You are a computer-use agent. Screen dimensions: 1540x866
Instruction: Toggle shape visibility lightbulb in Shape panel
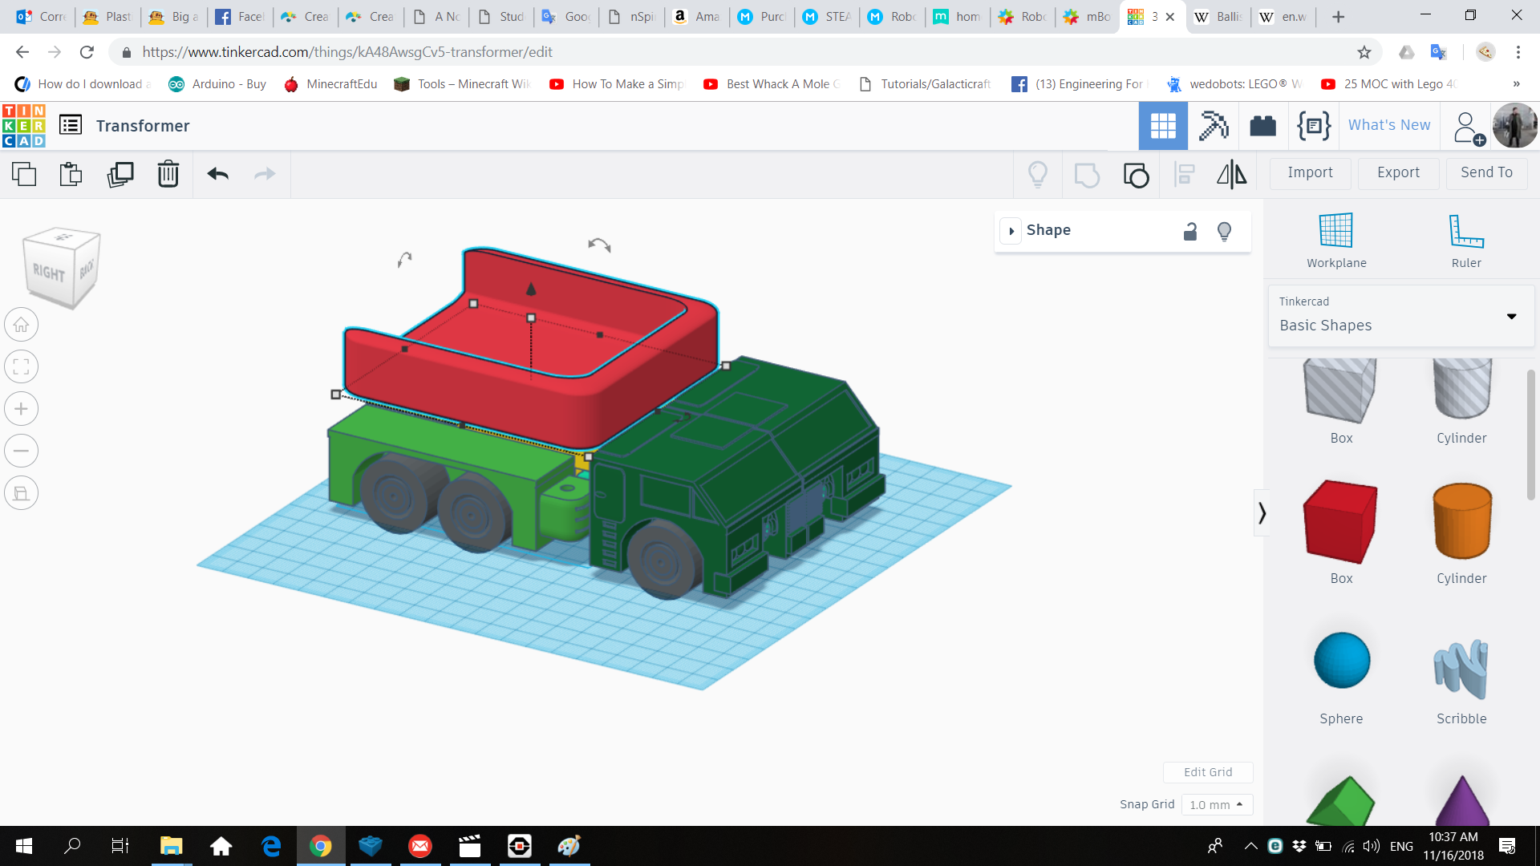pos(1224,231)
